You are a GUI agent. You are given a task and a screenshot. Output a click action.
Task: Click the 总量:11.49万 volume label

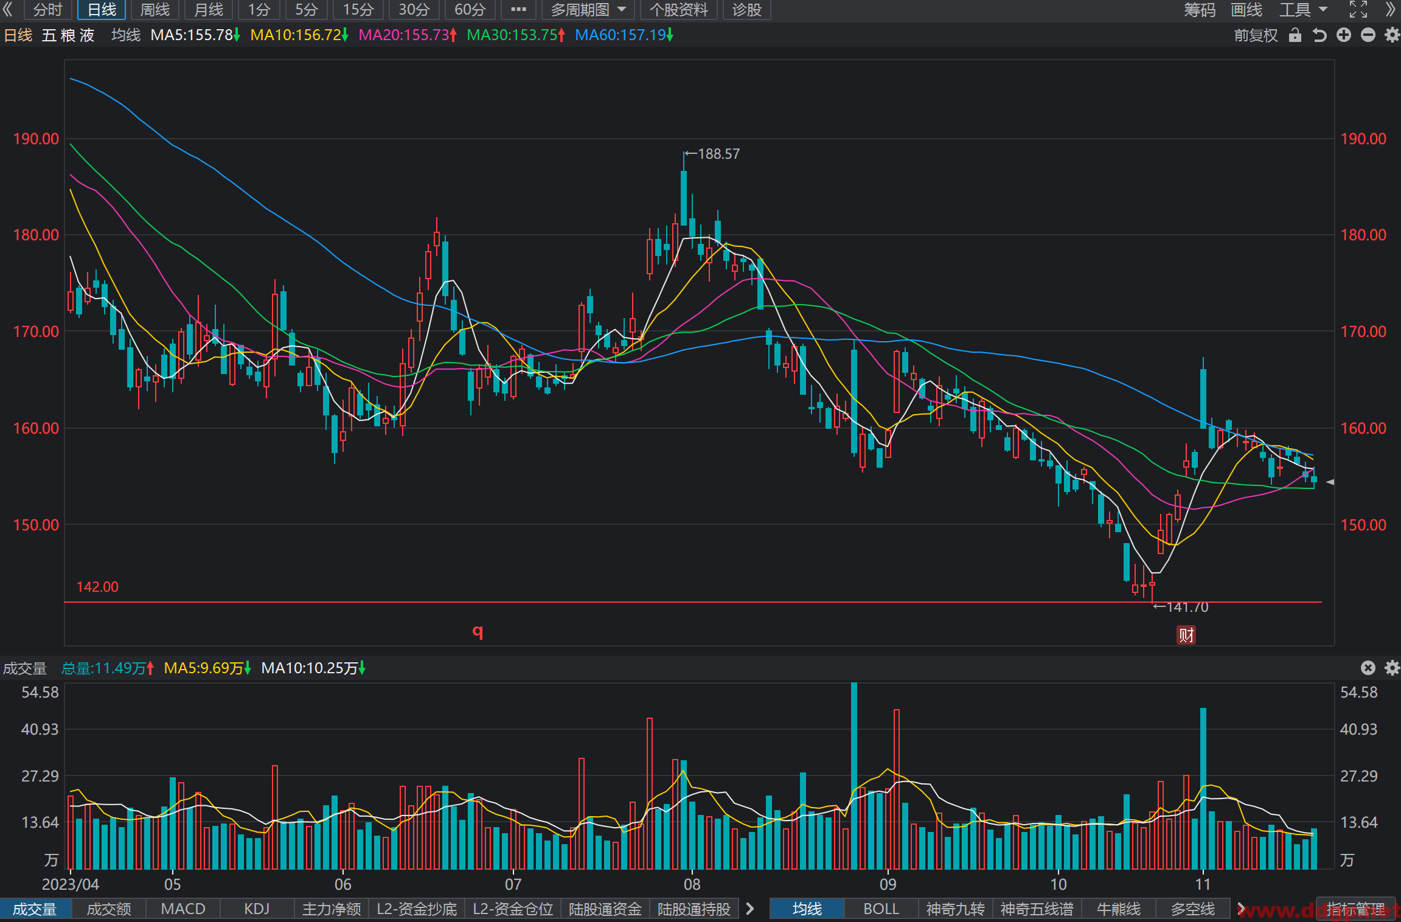tap(108, 668)
